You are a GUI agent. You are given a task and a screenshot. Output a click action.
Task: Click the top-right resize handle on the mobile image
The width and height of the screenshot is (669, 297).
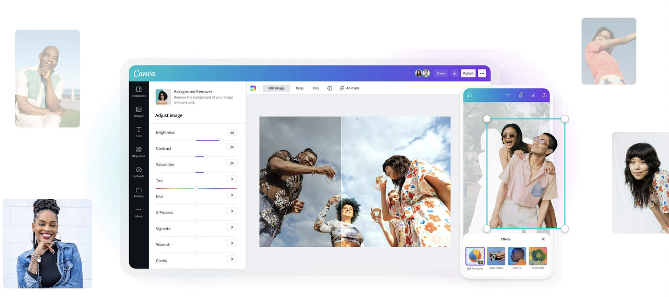click(564, 119)
